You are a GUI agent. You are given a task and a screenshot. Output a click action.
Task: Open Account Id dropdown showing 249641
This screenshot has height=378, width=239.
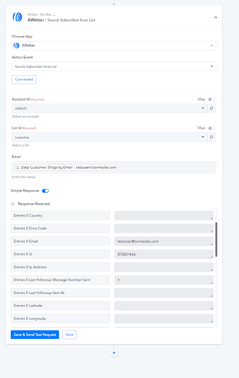pos(109,108)
